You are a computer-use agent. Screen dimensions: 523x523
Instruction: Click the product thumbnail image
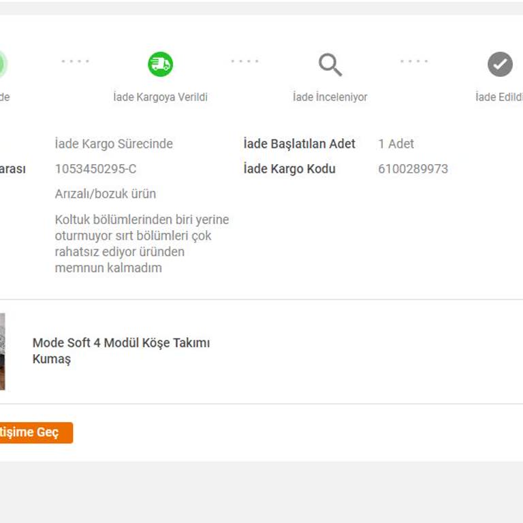(x=2, y=351)
